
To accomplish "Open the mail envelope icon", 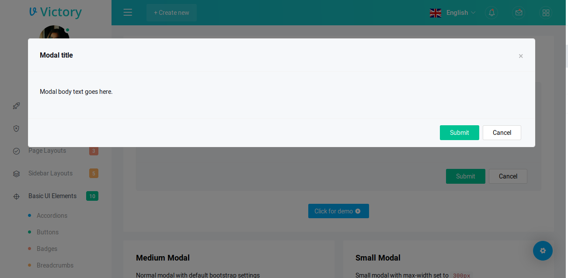I will tap(519, 13).
